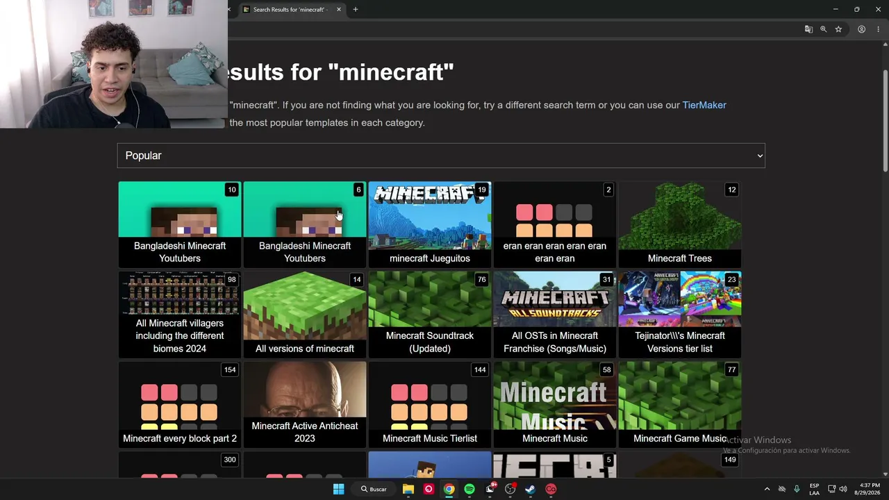Open the minecraft Jueguitos template
Screen dimensions: 889x500
coord(430,224)
